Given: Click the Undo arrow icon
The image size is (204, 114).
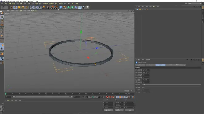Looking at the screenshot, I should point(3,7).
